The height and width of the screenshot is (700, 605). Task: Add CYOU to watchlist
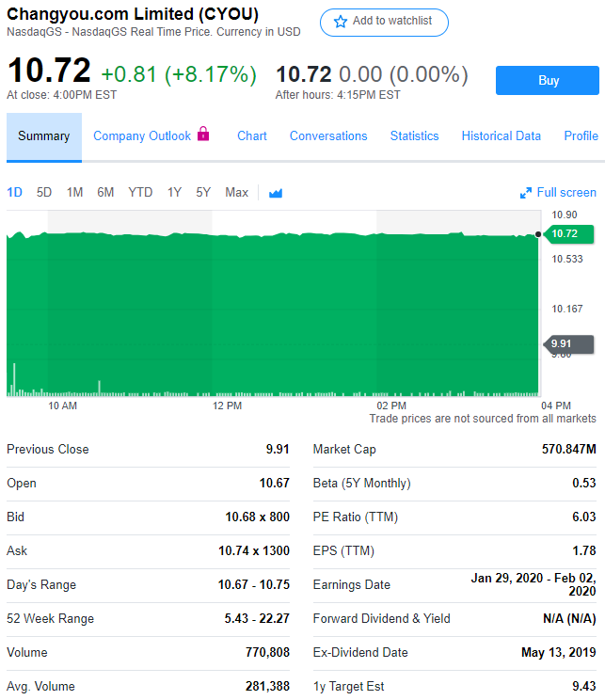click(384, 23)
